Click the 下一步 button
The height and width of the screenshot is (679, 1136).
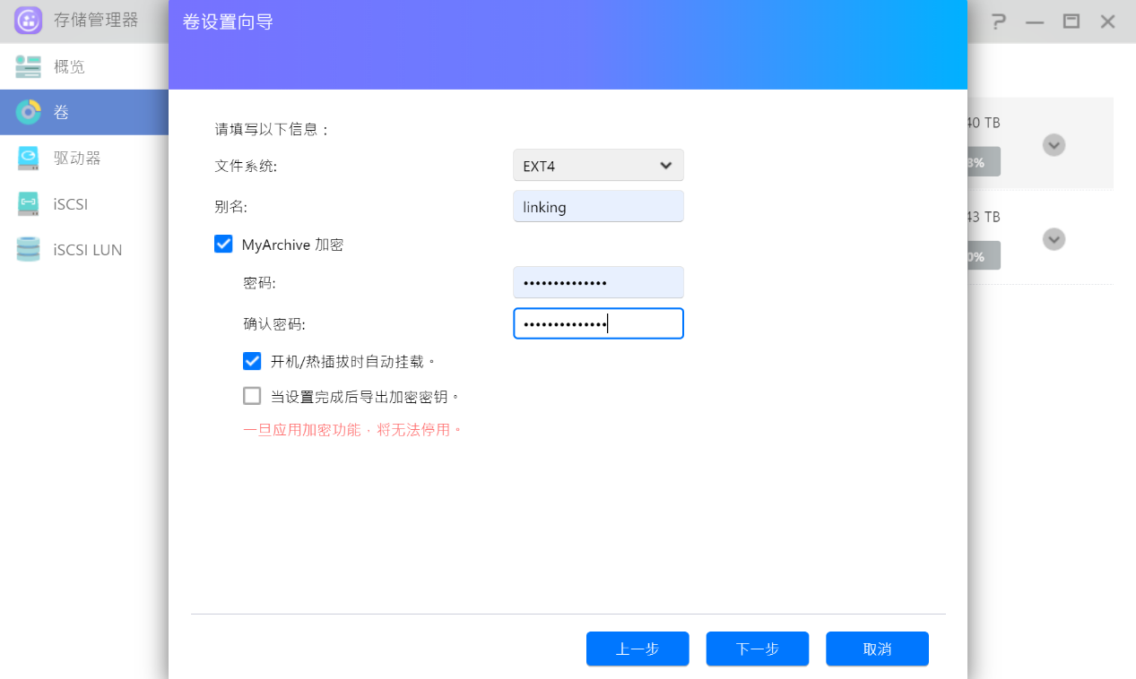click(757, 649)
